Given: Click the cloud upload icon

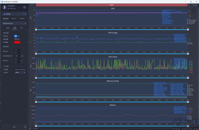Looking at the screenshot, I should click(196, 5).
